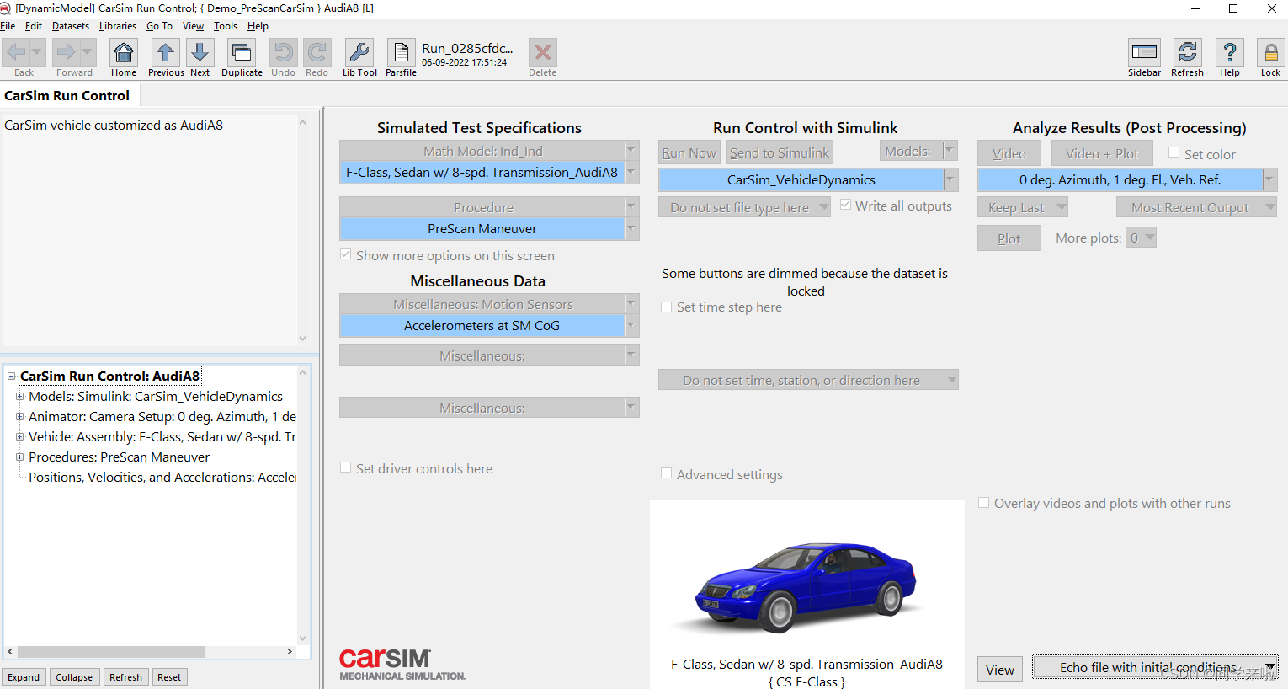
Task: Open the Forward history dropdown arrow
Action: point(87,52)
